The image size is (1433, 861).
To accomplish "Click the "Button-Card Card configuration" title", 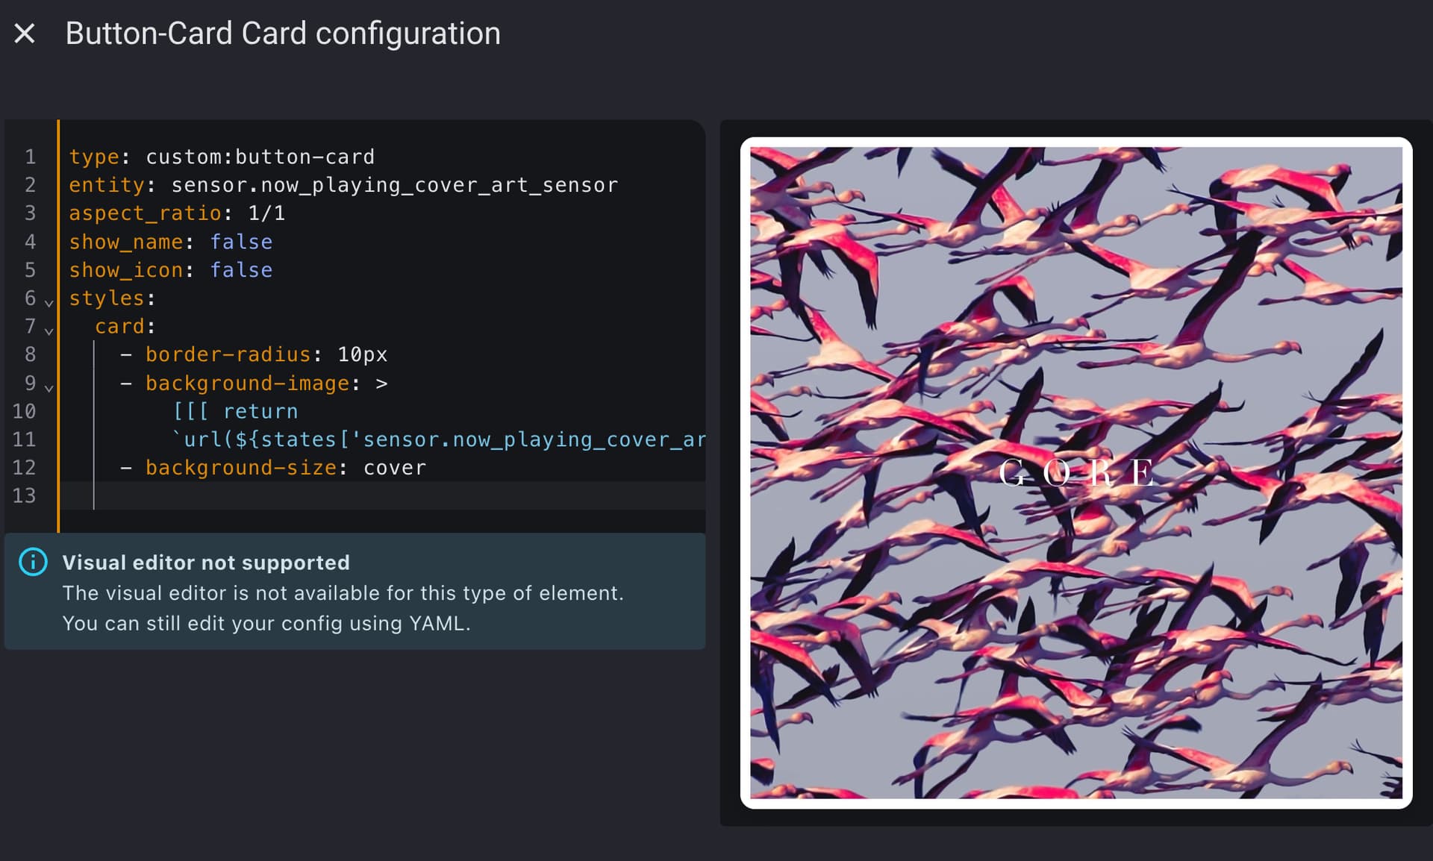I will click(283, 34).
